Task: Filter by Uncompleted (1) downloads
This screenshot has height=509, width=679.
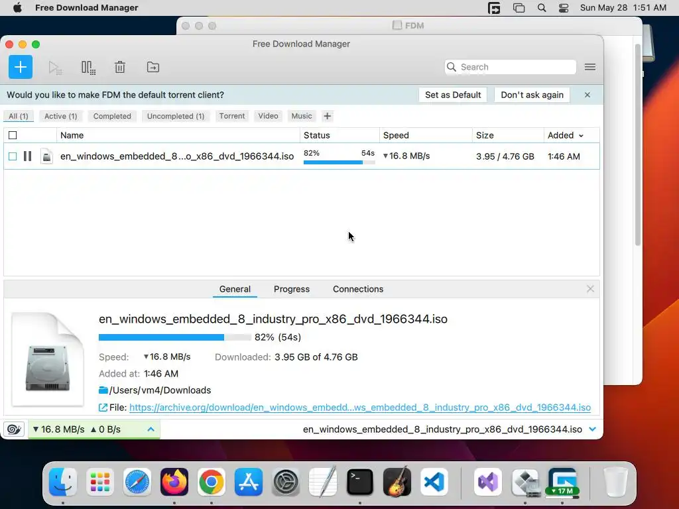Action: [x=175, y=116]
